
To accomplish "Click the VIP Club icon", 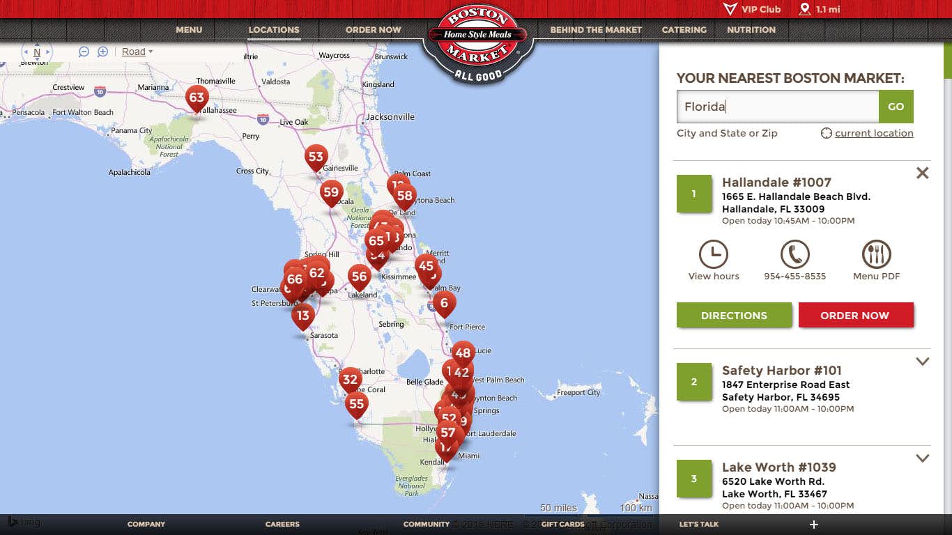I will pos(730,9).
